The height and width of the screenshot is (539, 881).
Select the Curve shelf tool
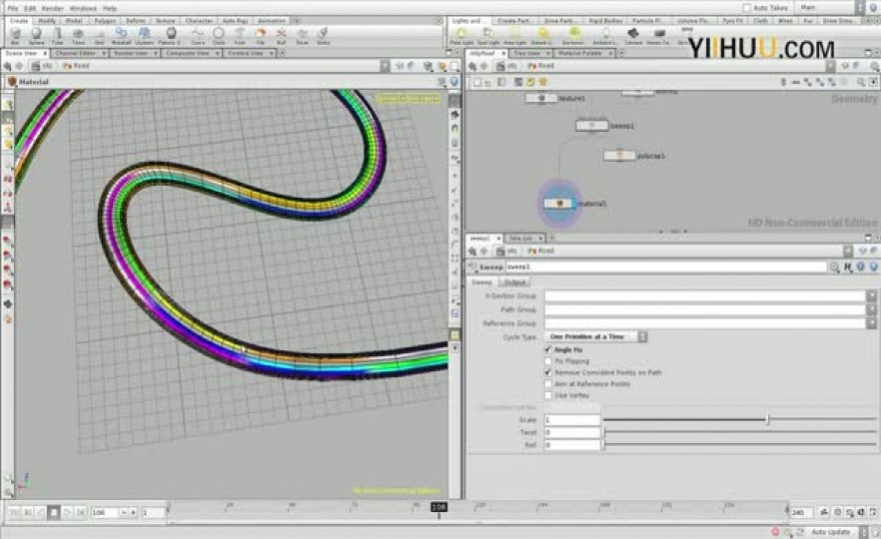click(x=198, y=36)
